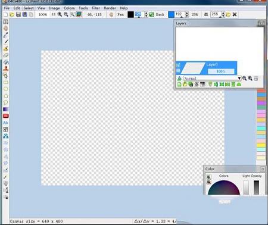
Task: Pick a hue on the color wheel
Action: 224,188
